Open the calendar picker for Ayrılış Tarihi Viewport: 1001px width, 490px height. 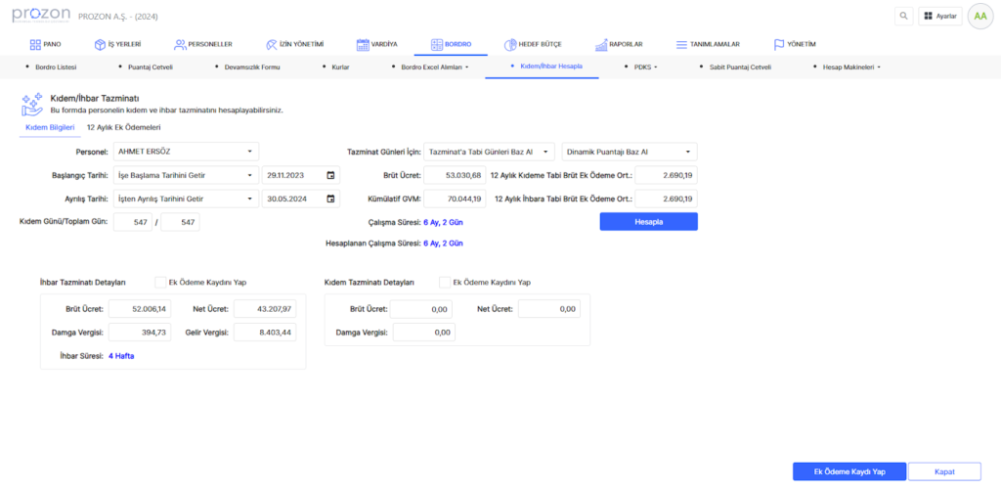coord(330,199)
